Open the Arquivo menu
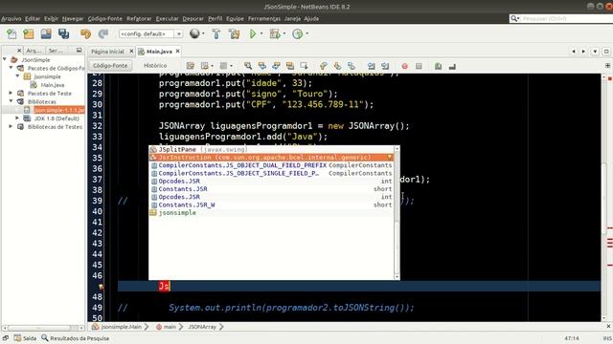 11,18
